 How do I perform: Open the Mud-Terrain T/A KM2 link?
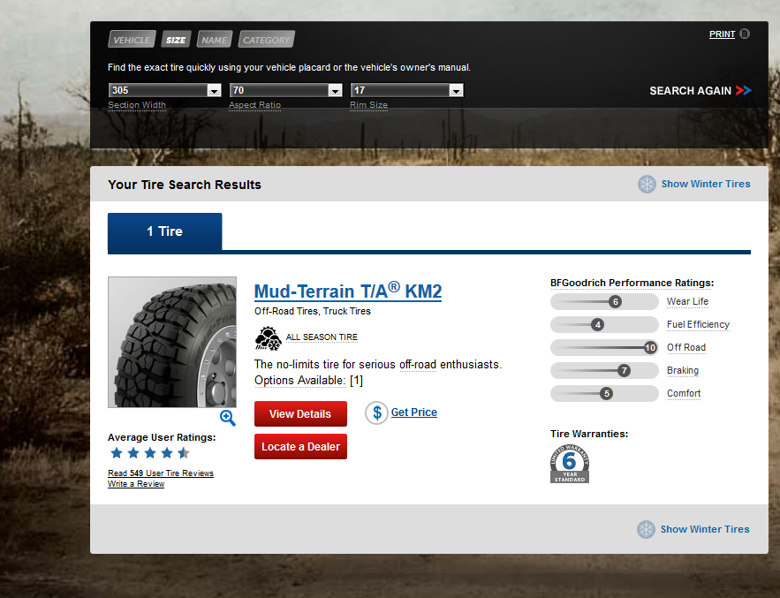click(x=348, y=291)
